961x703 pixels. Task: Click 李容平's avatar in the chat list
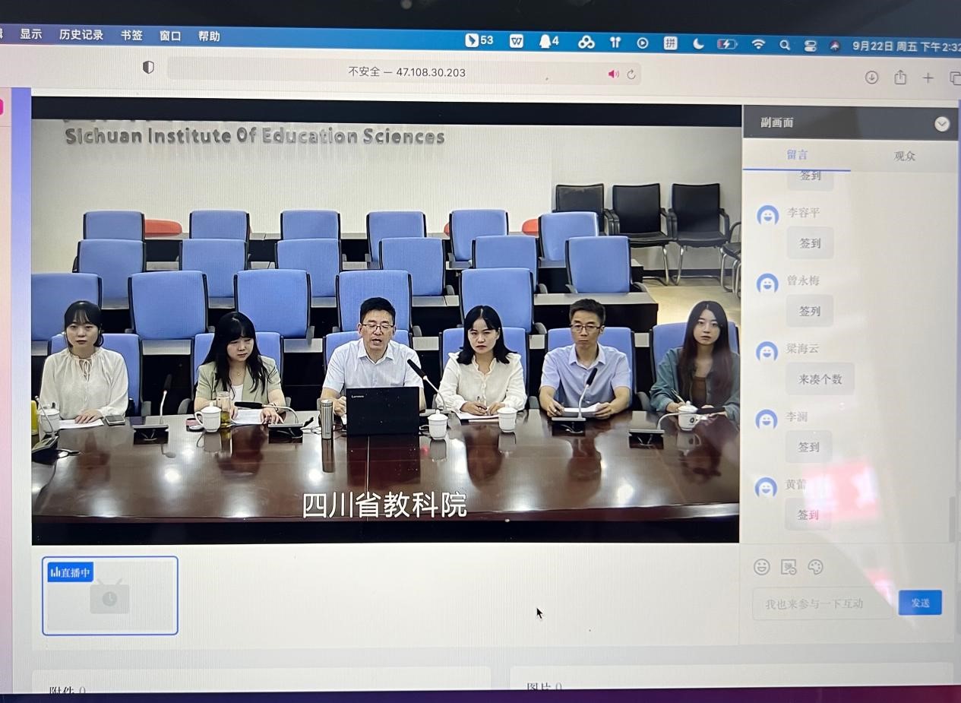tap(767, 215)
